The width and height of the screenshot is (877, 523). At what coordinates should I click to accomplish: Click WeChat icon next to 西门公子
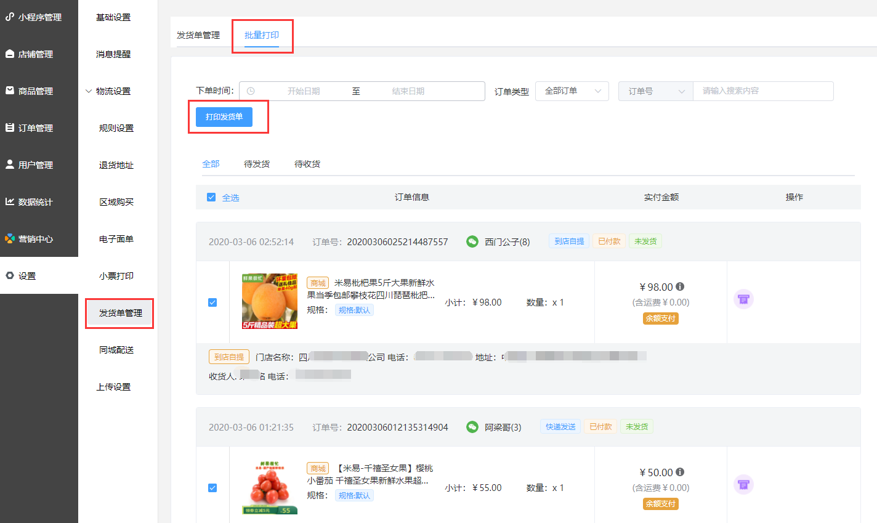click(472, 241)
